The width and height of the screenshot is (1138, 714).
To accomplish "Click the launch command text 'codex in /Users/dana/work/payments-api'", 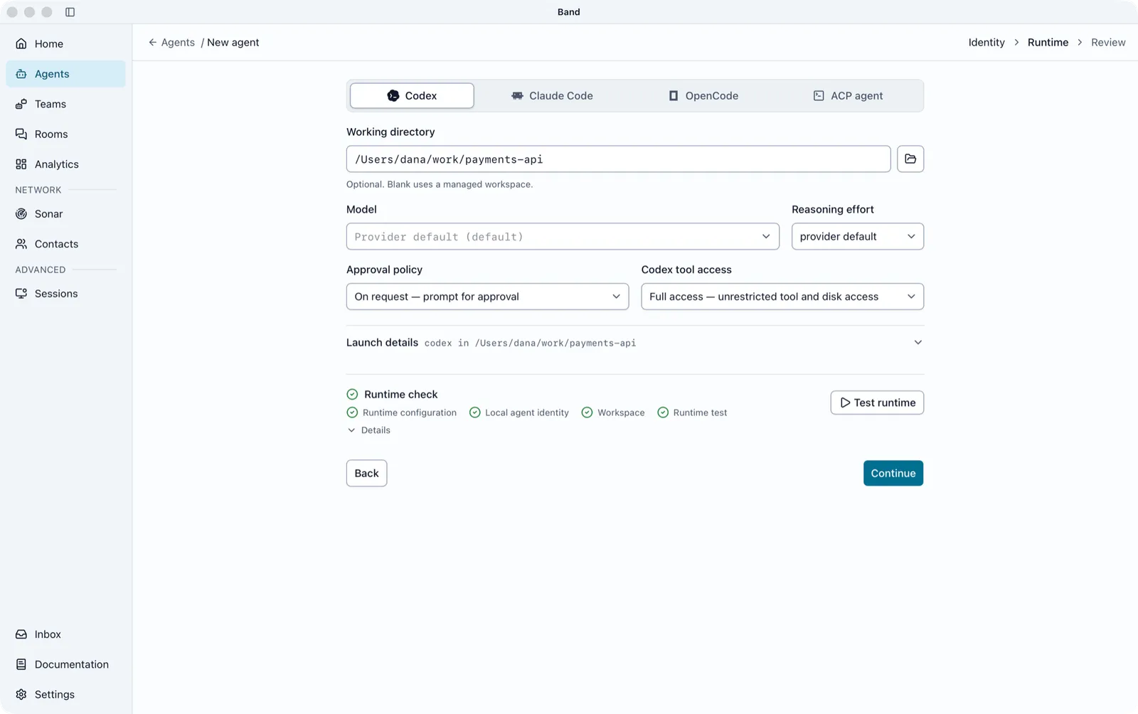I will tap(530, 343).
